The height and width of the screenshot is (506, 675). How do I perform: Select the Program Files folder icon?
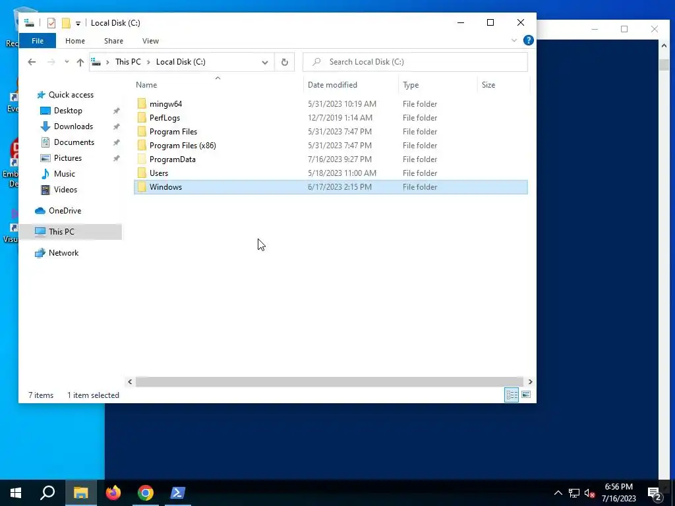click(142, 131)
